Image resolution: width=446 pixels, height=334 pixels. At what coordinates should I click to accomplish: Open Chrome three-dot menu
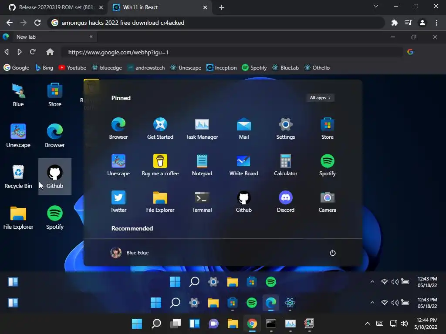coord(436,23)
